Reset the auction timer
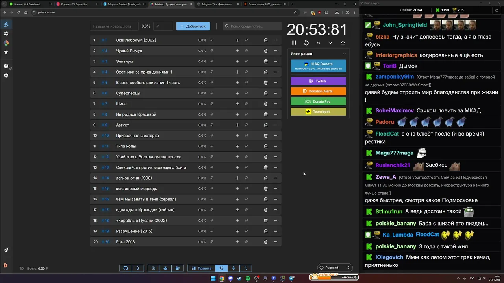 [306, 43]
